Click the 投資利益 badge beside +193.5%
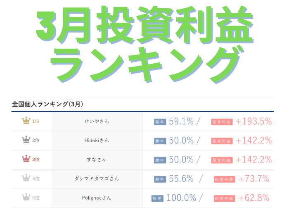 [222, 122]
